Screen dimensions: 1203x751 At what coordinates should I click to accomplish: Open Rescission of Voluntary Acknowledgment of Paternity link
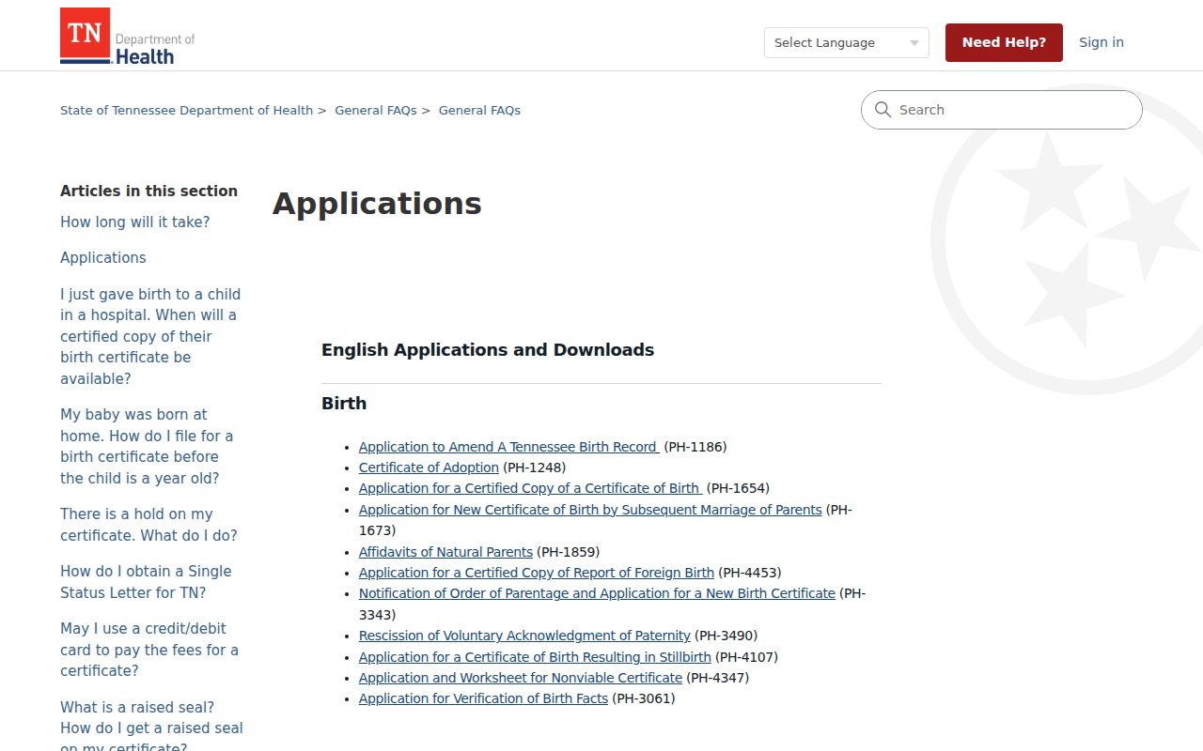[x=524, y=636]
